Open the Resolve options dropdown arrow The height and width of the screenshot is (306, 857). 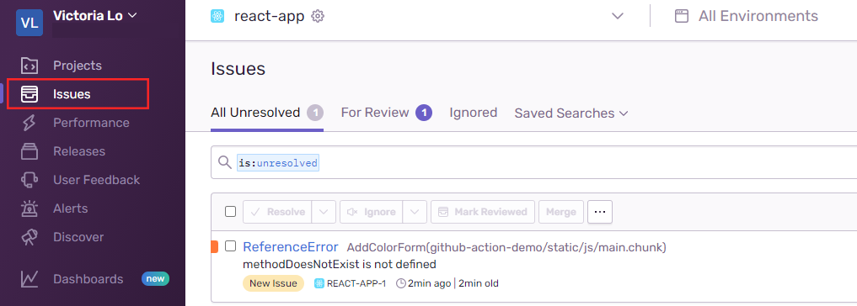pyautogui.click(x=324, y=212)
